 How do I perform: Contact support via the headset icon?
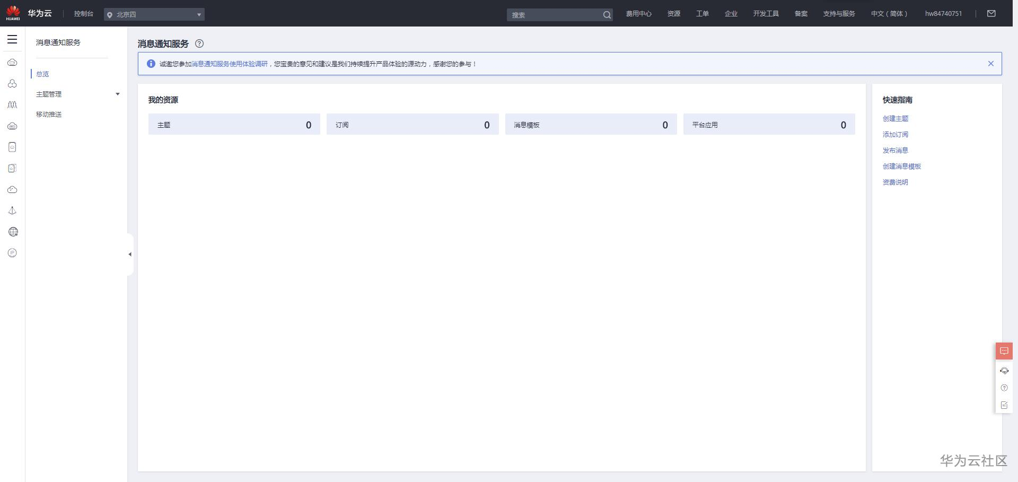point(1004,371)
